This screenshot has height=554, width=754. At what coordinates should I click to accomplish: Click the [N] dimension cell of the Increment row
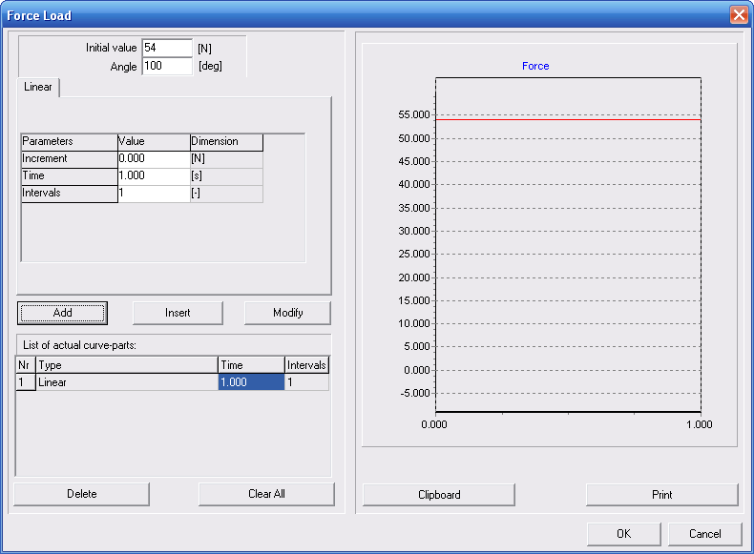point(226,159)
